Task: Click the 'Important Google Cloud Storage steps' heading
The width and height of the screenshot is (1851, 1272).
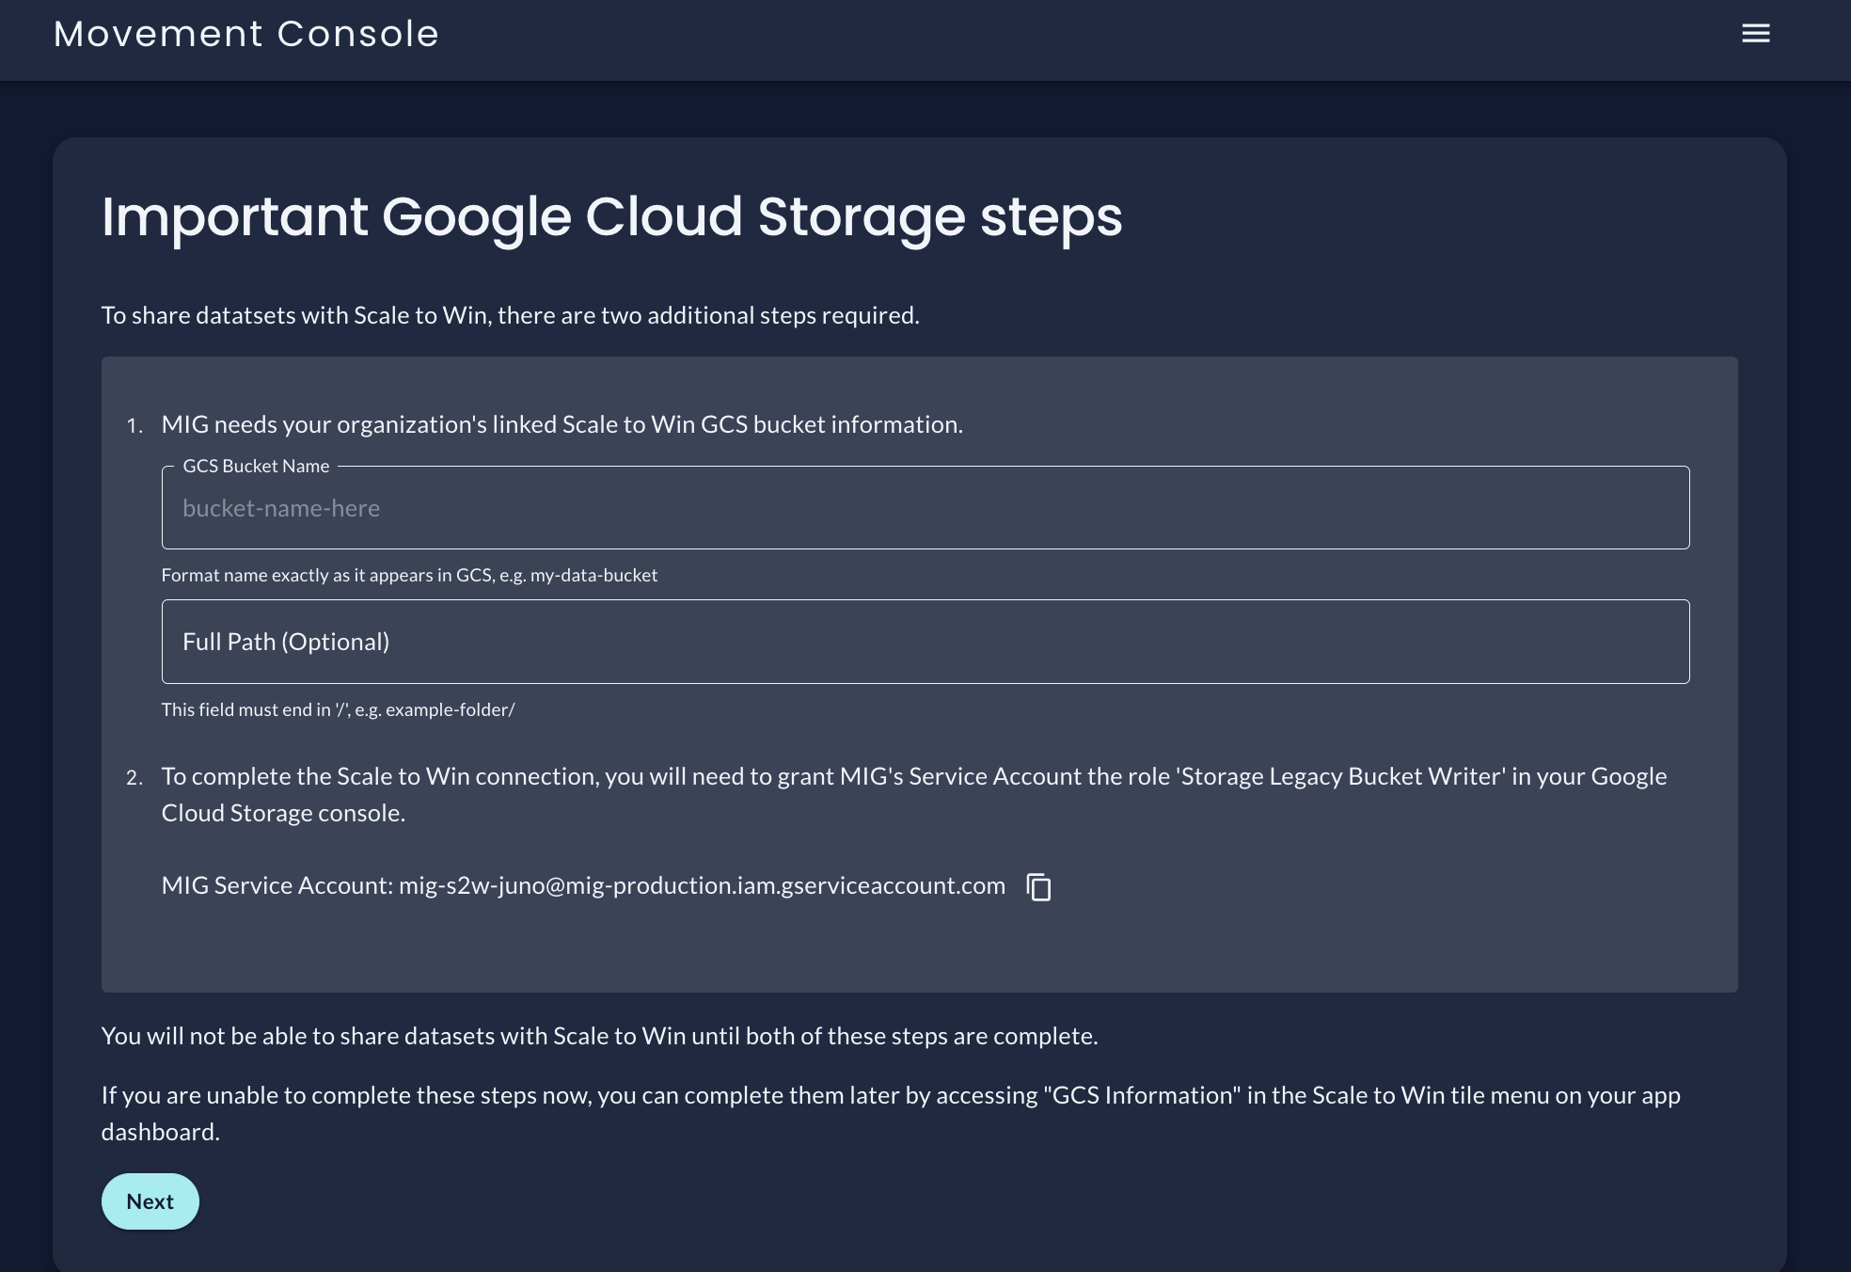Action: pyautogui.click(x=611, y=217)
